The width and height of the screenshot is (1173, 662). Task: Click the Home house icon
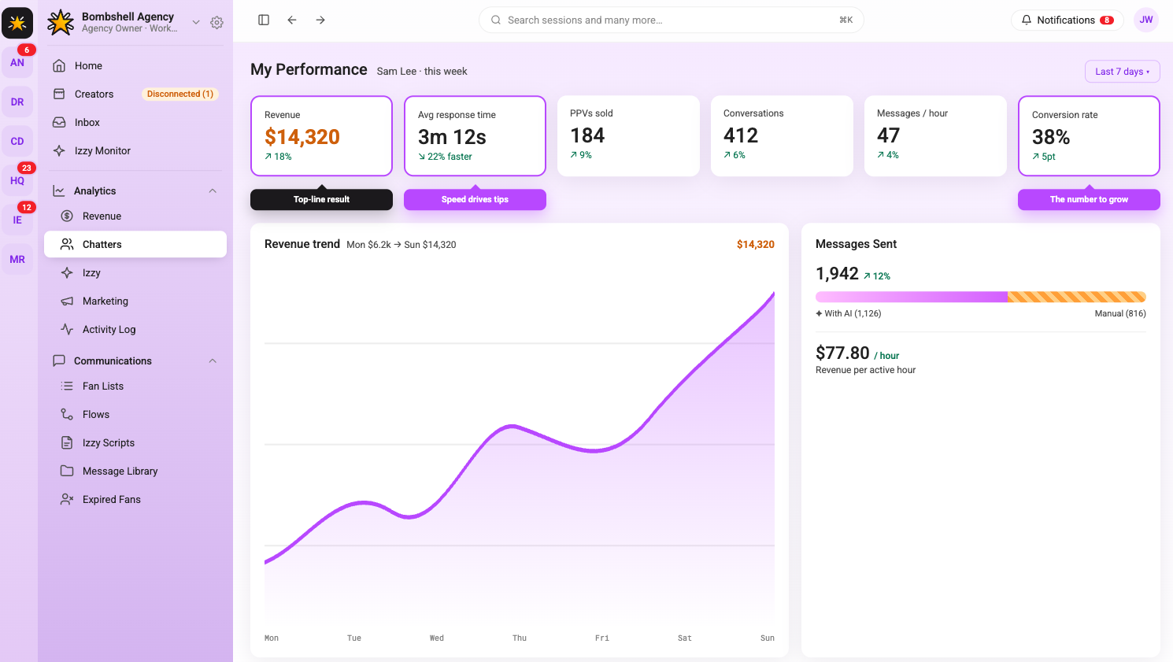tap(59, 65)
